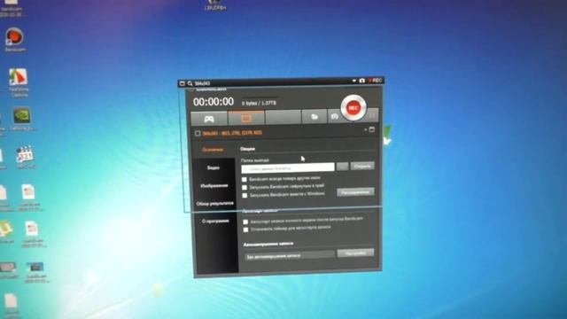
Task: Open the Обзор результатов tab
Action: click(x=214, y=204)
